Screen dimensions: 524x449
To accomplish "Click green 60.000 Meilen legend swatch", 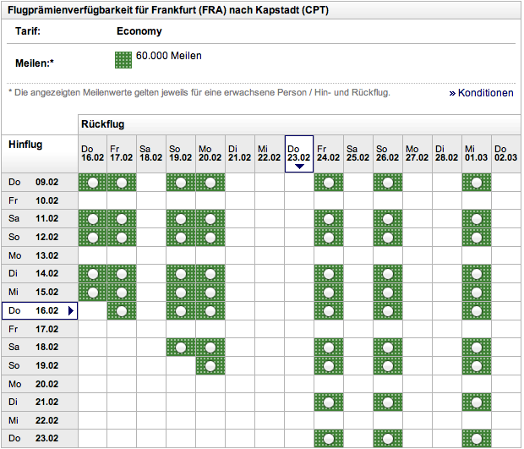I will [123, 60].
